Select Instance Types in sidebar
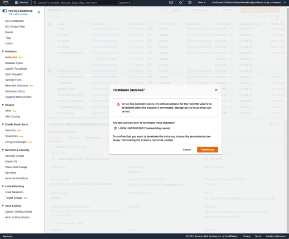Viewport: 289px width, 239px height. pos(14,63)
